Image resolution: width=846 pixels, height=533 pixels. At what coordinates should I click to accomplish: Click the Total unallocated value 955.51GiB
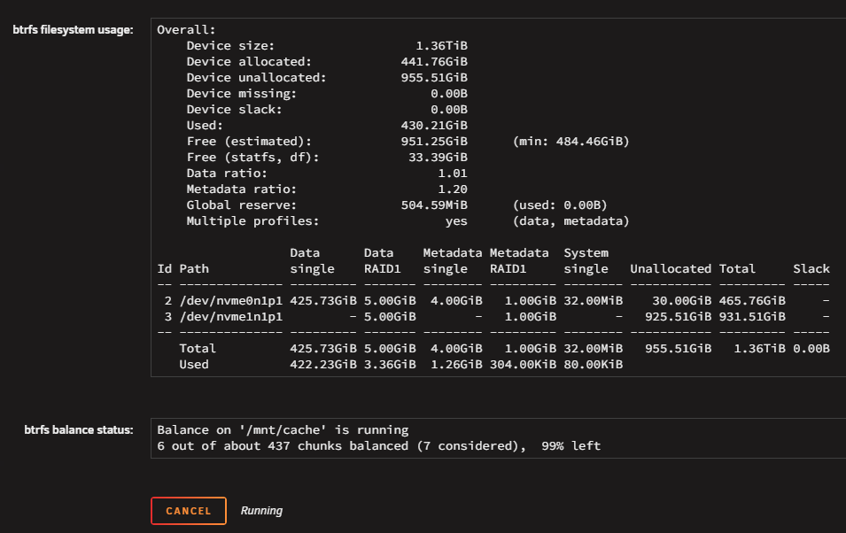(x=679, y=349)
